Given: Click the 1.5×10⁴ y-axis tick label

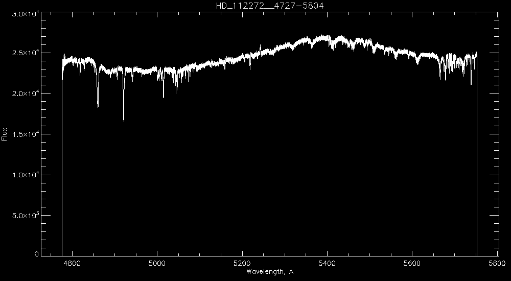Looking at the screenshot, I should pyautogui.click(x=27, y=134).
